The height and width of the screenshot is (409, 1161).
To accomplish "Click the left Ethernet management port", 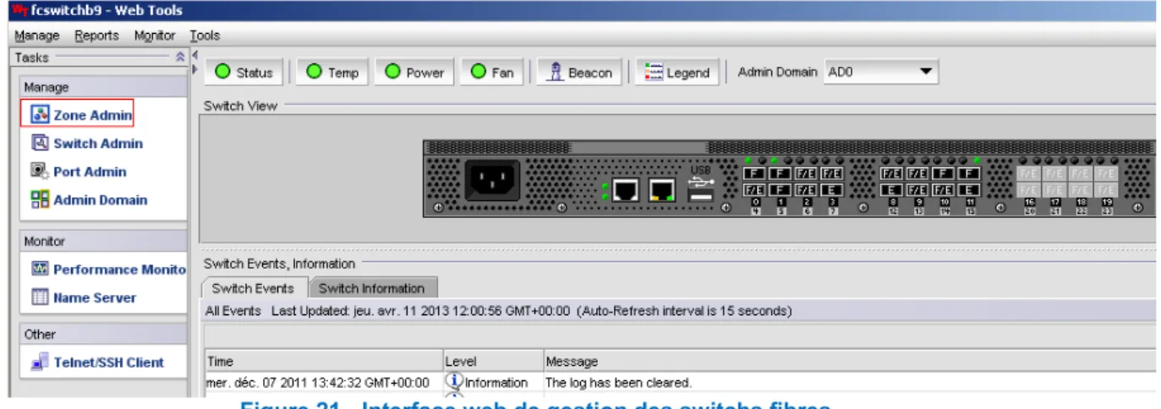I will click(x=626, y=191).
